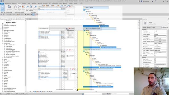Open the File menu tab

click(2, 4)
